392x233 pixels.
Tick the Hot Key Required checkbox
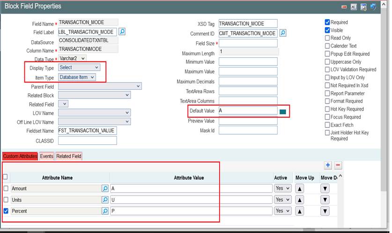(327, 109)
